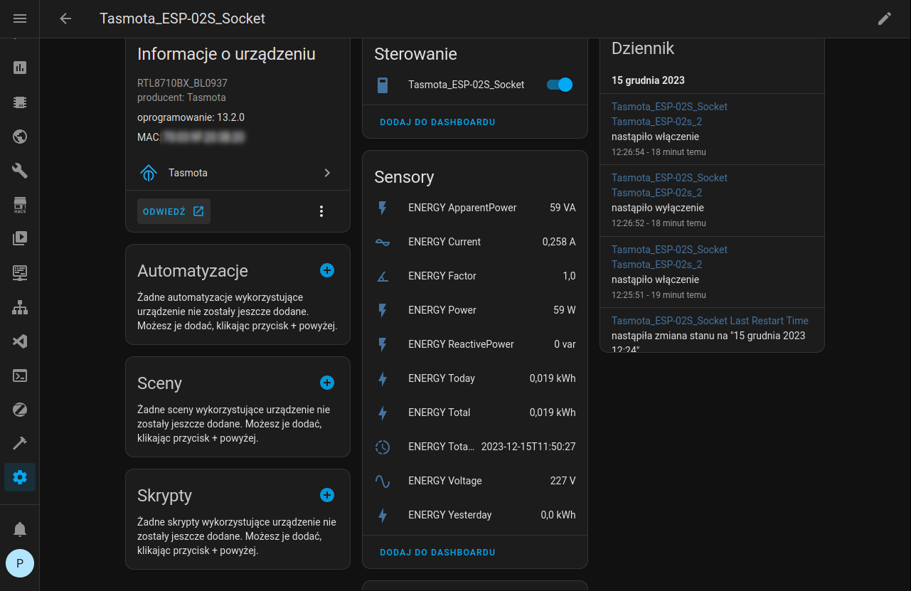Open the monitor icon in sidebar
Screen dimensions: 911x591
pyautogui.click(x=20, y=272)
